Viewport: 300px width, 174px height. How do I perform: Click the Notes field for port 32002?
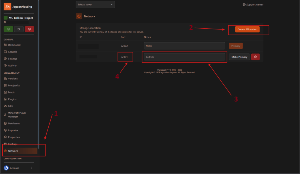[184, 46]
